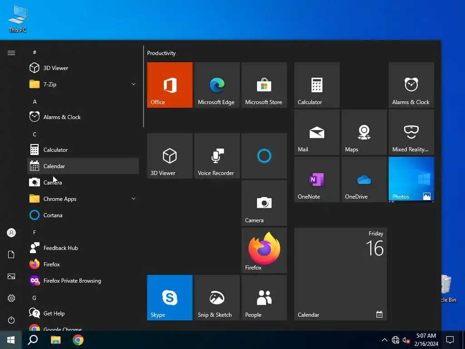Open Calculator in app list
Image resolution: width=465 pixels, height=349 pixels.
click(x=83, y=150)
